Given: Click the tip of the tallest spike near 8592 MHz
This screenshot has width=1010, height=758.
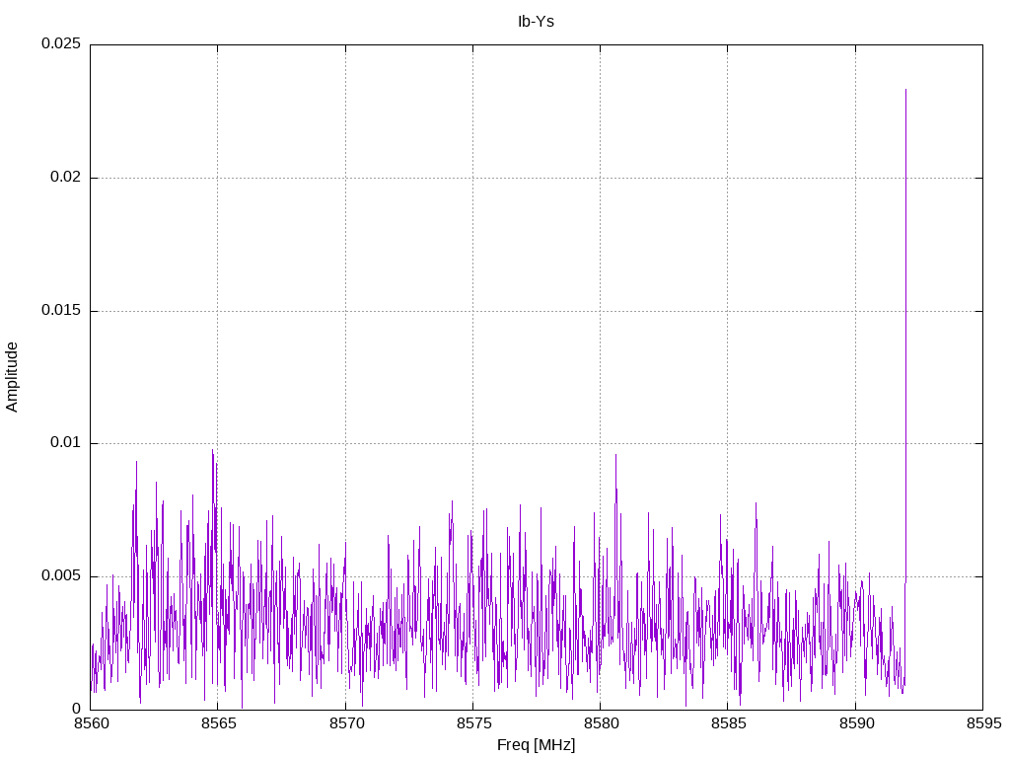Looking at the screenshot, I should pyautogui.click(x=905, y=90).
